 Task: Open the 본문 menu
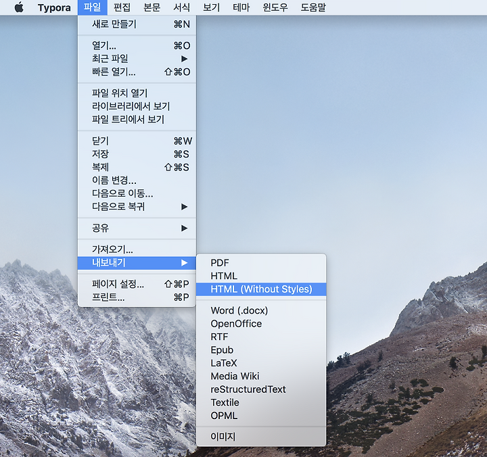point(152,7)
